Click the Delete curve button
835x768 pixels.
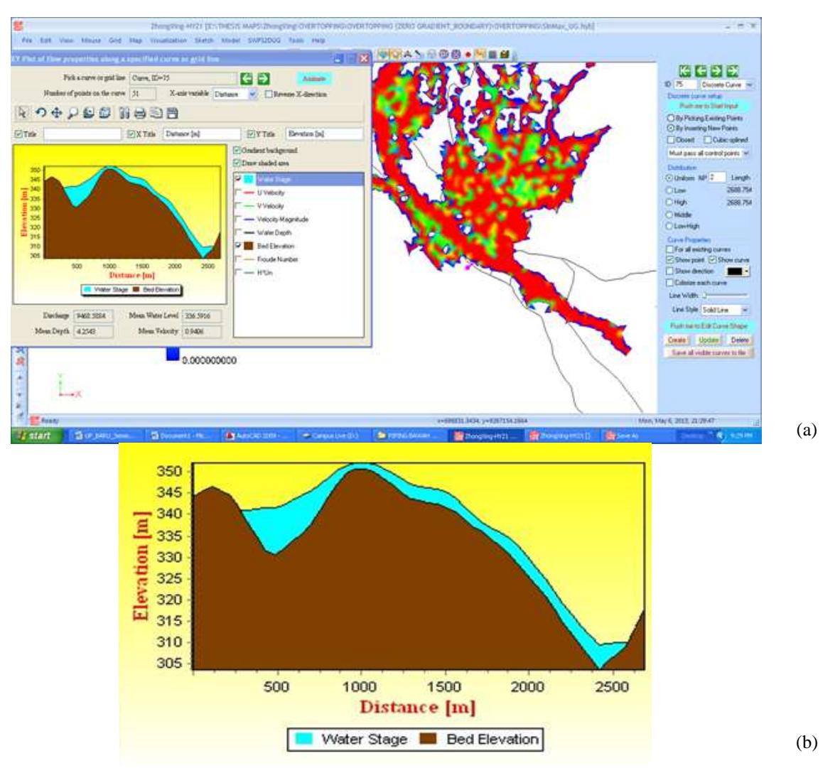point(740,340)
